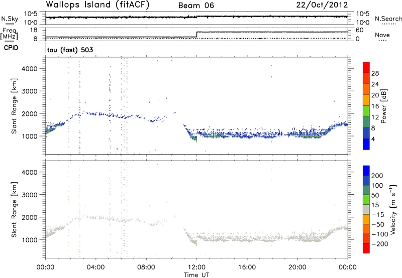Click the "2000" tick in power panel
This screenshot has height=278, width=402.
[x=29, y=113]
